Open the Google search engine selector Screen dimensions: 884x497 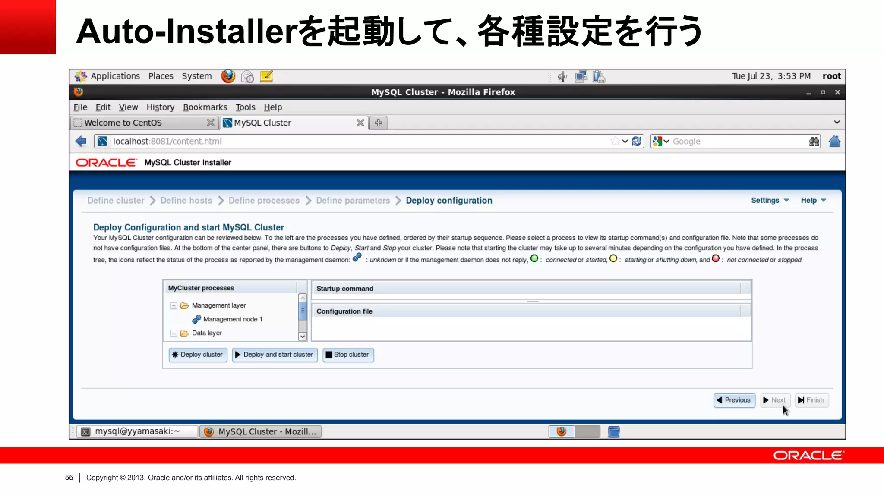(660, 141)
